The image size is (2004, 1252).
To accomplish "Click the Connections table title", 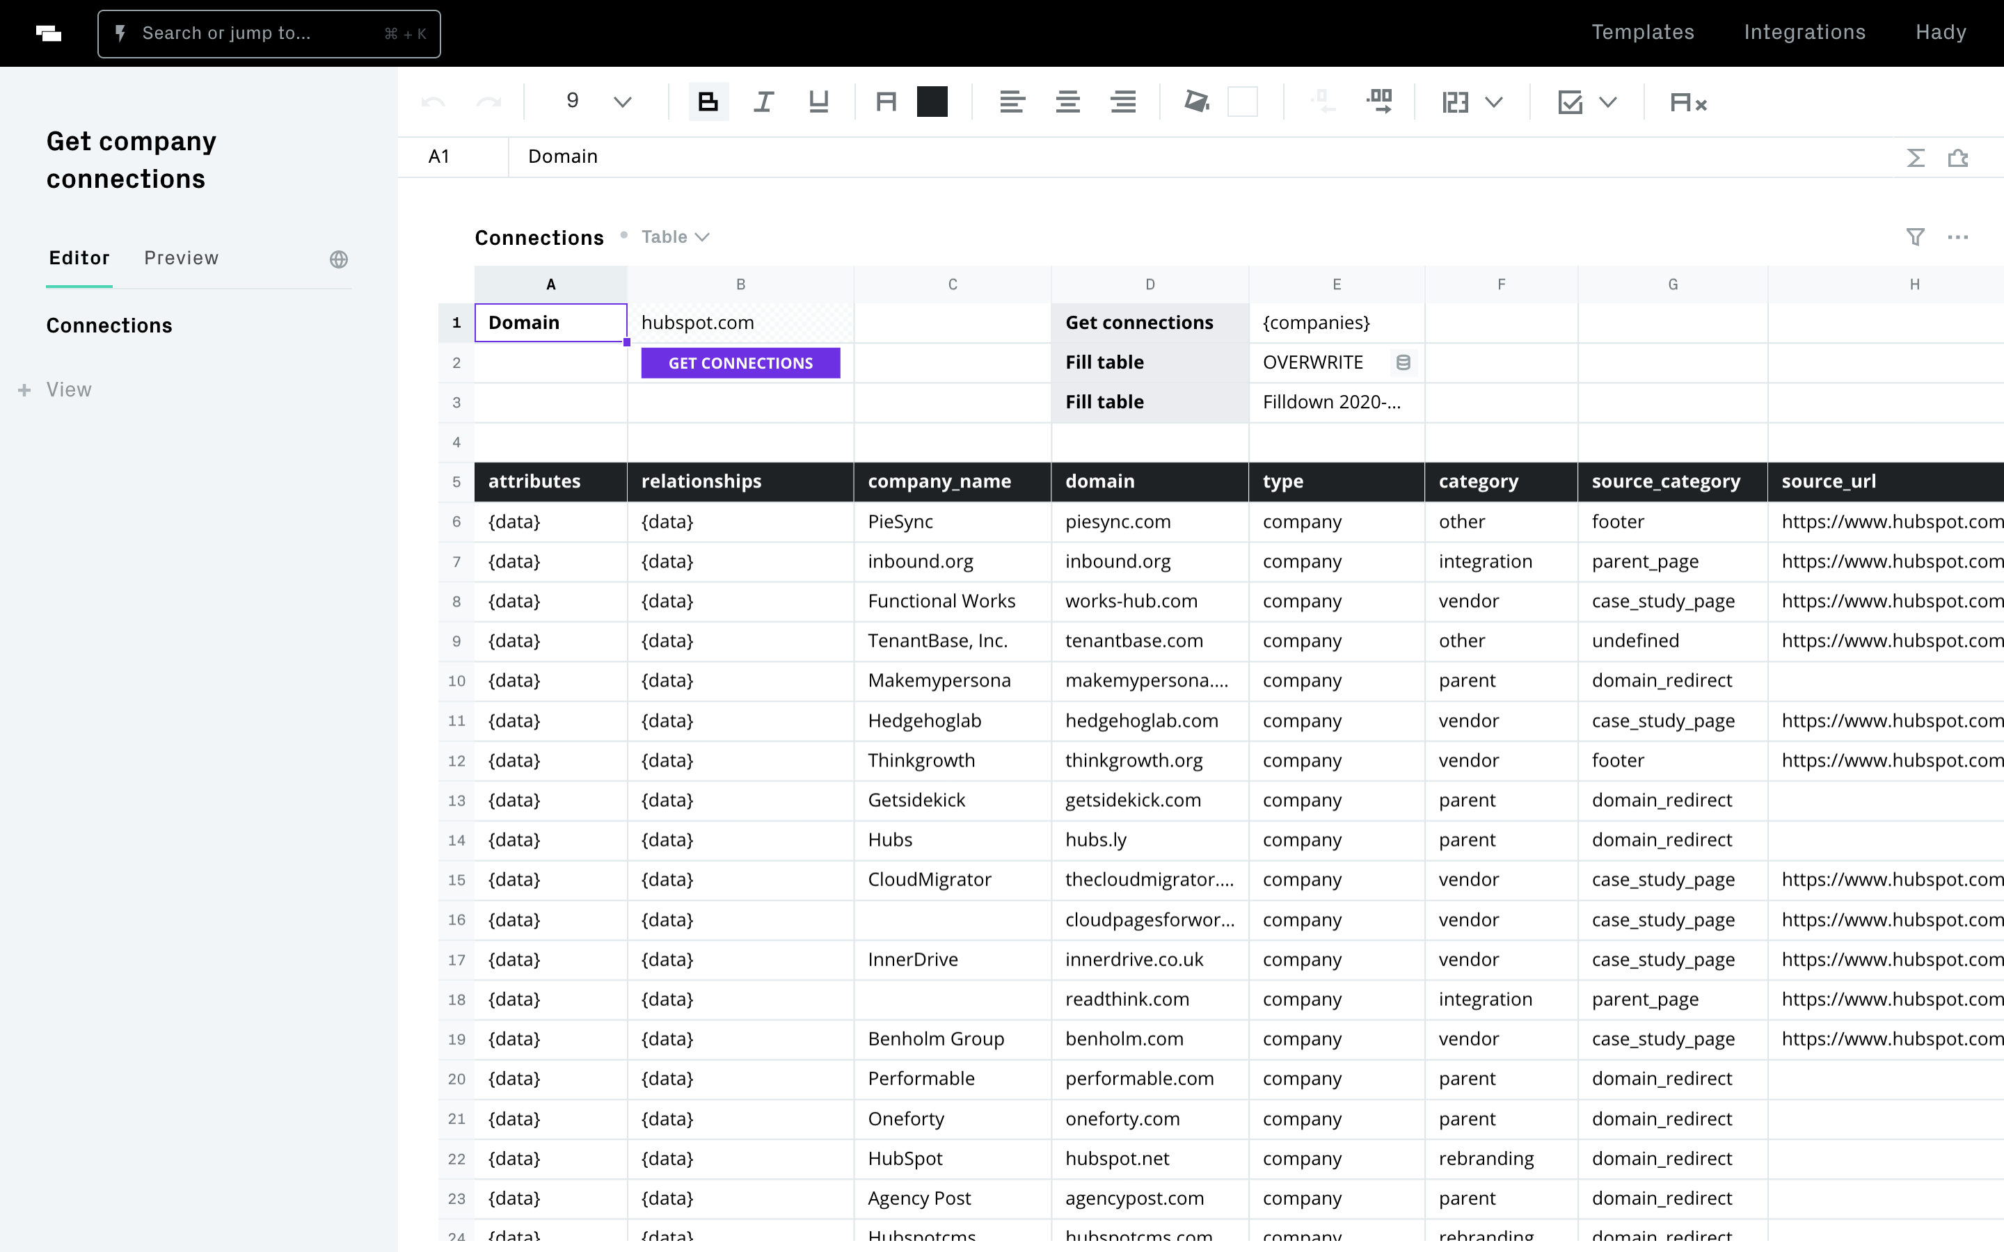I will point(539,238).
